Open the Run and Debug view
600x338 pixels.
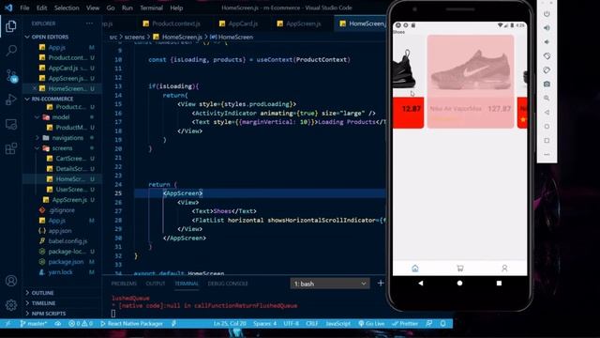(11, 100)
